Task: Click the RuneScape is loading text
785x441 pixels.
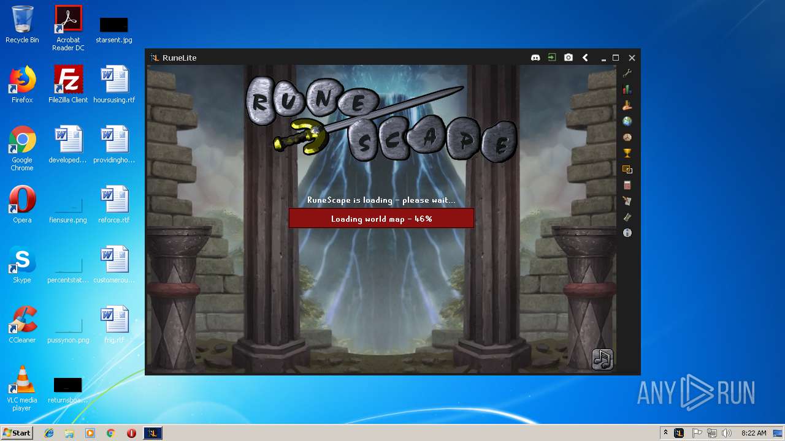Action: pos(381,200)
